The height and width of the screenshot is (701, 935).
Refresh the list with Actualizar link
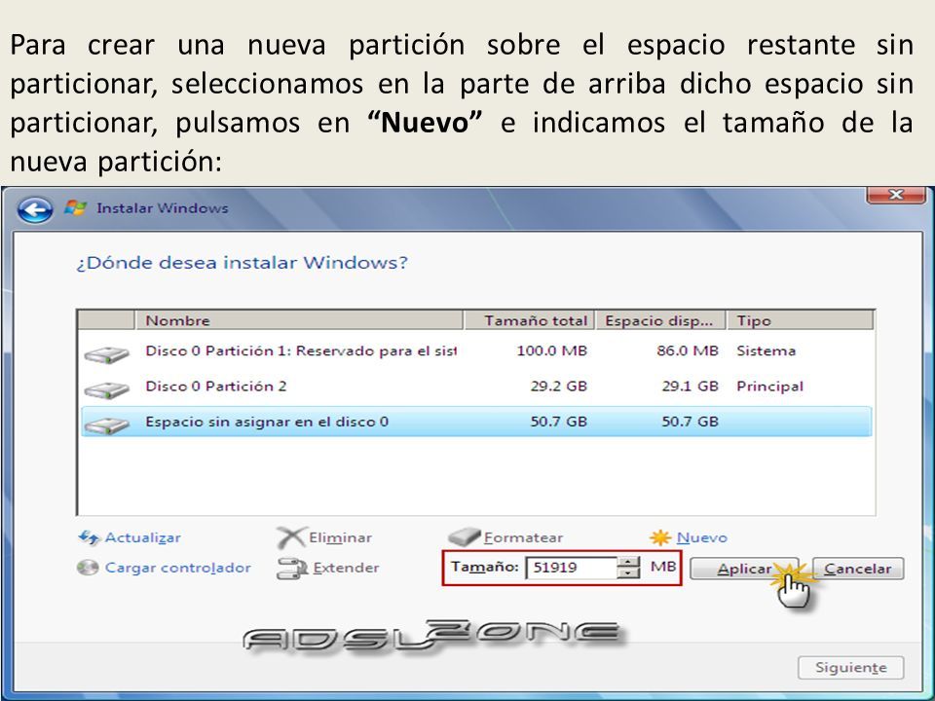pos(142,537)
